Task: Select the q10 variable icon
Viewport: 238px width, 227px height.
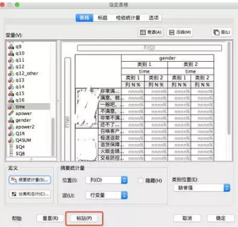Action: point(11,53)
